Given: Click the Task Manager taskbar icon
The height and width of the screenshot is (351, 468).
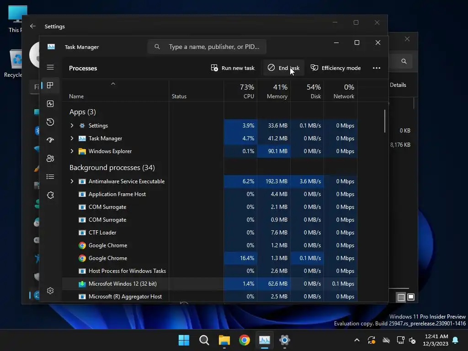Looking at the screenshot, I should (x=265, y=340).
